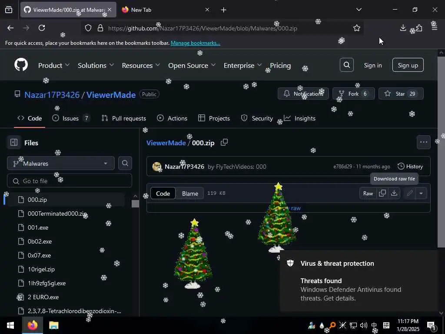Open the Windows Start button
Image resolution: width=445 pixels, height=334 pixels.
pos(10,325)
